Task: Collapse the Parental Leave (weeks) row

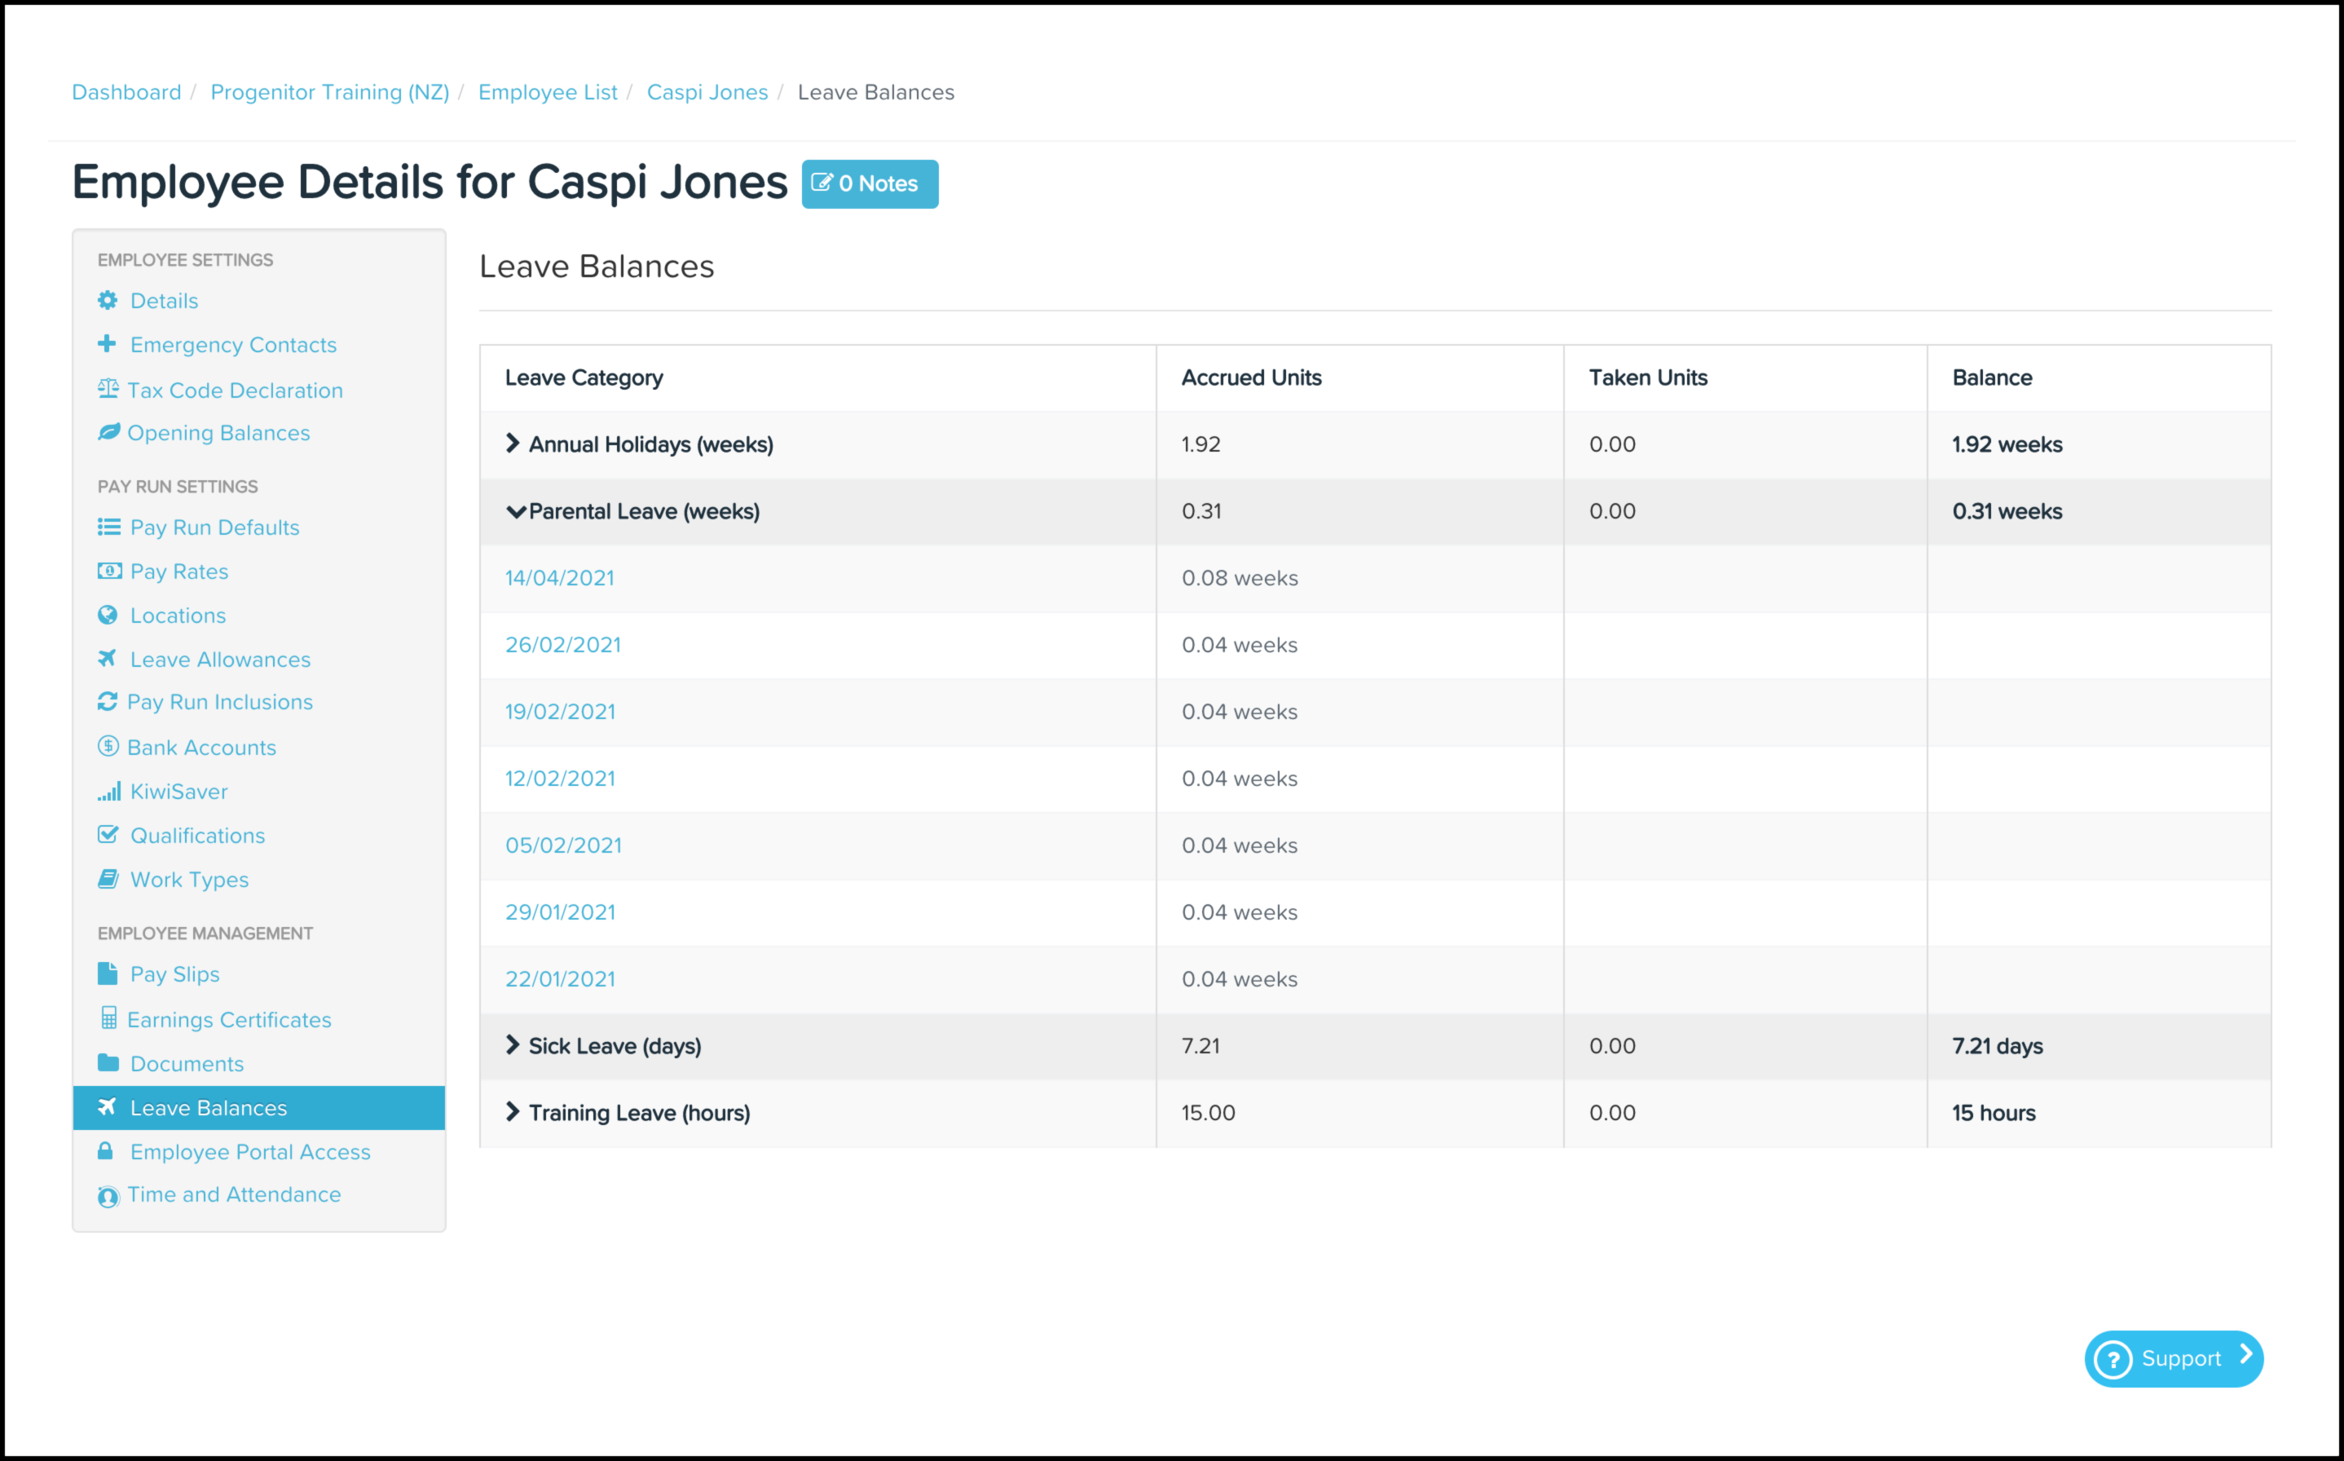Action: point(517,511)
